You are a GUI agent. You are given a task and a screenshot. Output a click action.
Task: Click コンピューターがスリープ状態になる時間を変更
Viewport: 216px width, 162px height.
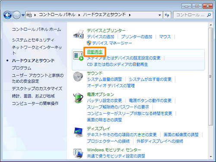(x=130, y=114)
